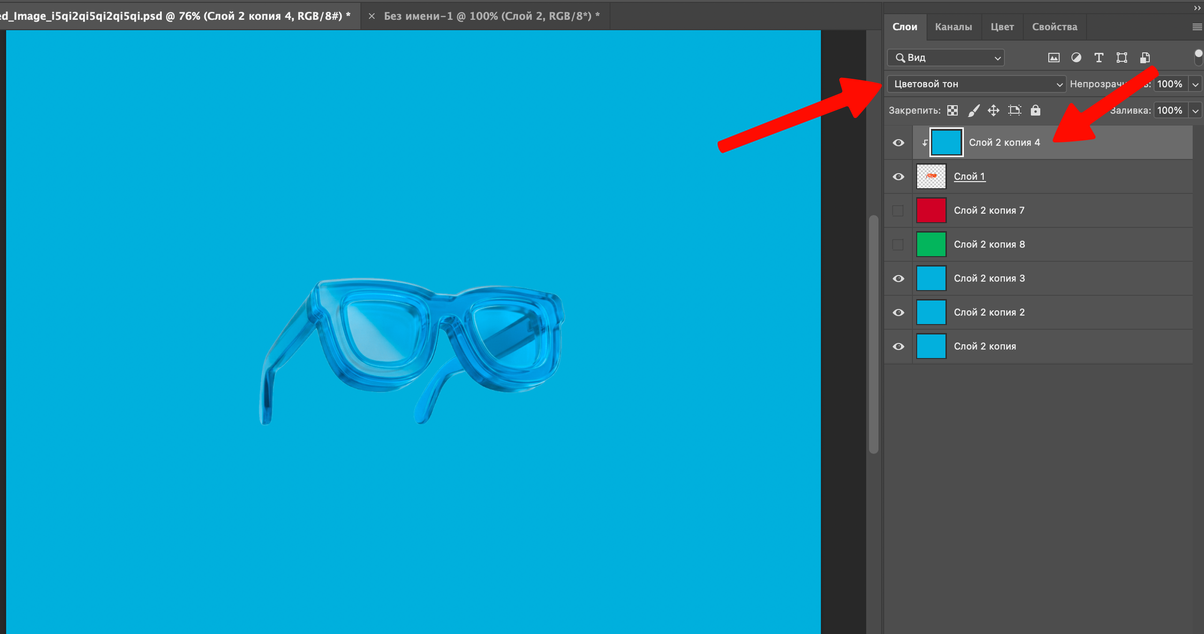The image size is (1204, 634).
Task: Enable lock transparent pixels
Action: tap(952, 110)
